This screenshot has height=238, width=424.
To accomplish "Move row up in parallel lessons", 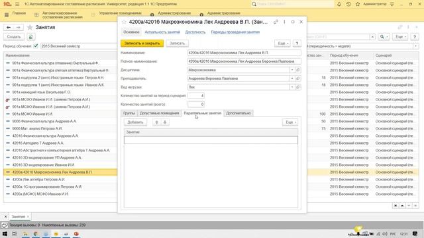I will (x=156, y=122).
